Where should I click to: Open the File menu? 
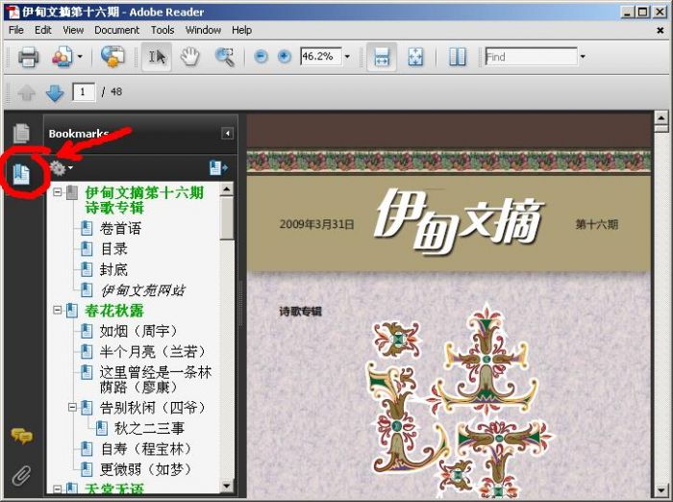point(16,30)
